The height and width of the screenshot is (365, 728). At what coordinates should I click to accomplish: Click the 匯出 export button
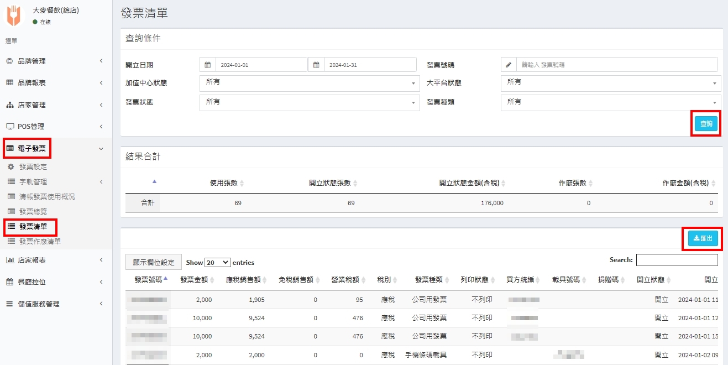coord(703,238)
